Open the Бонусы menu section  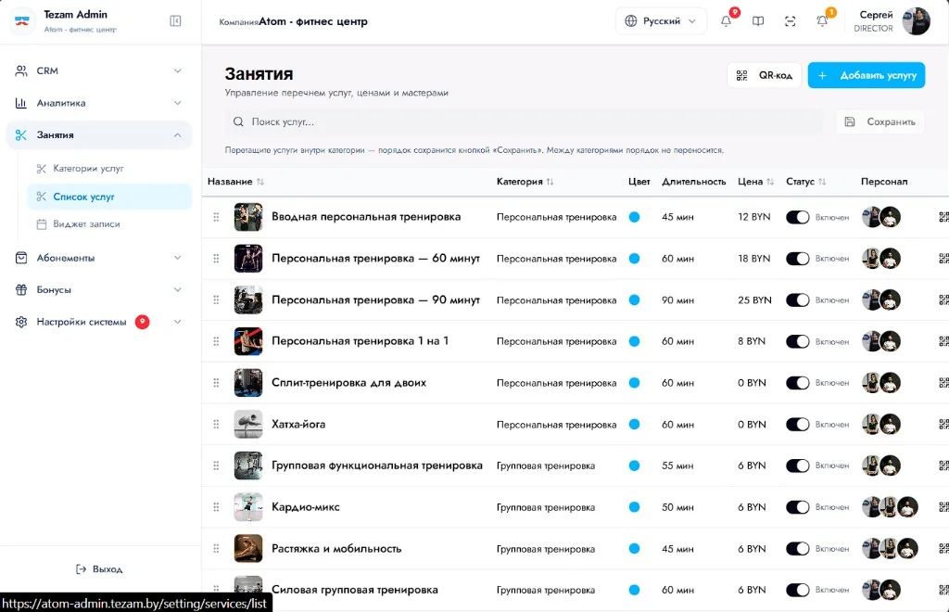99,290
